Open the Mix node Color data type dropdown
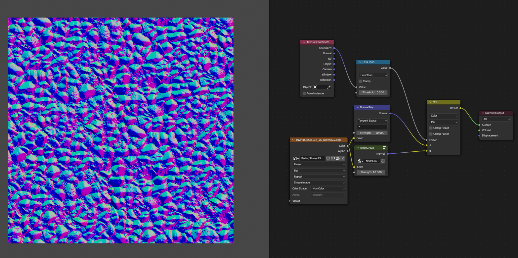 coord(444,116)
